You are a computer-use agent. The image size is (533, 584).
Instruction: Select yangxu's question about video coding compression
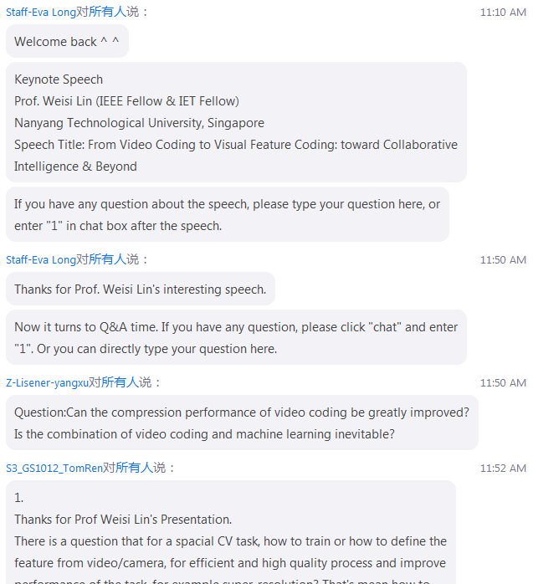point(241,423)
